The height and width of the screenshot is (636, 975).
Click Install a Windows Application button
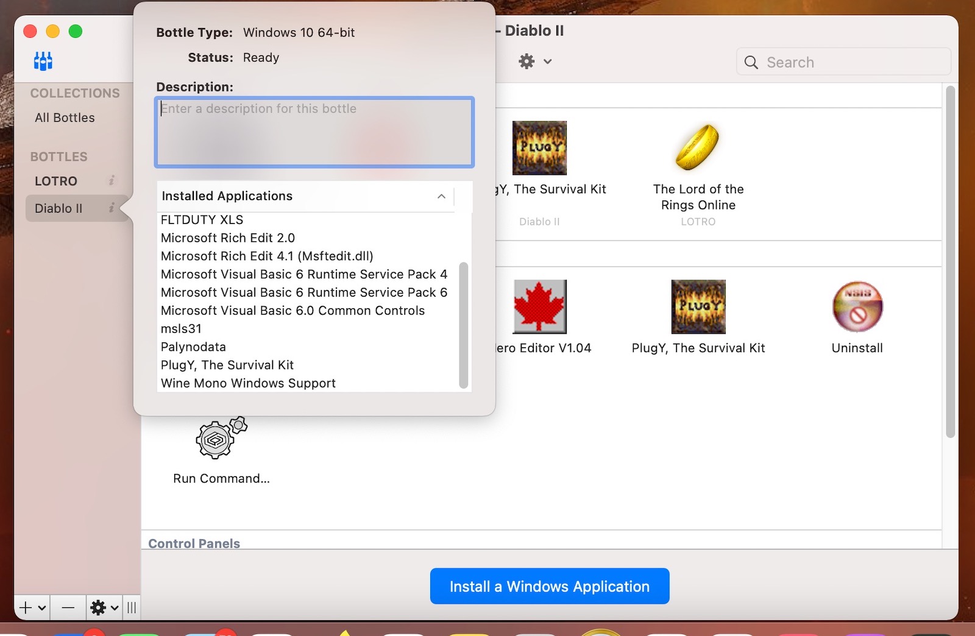coord(550,586)
